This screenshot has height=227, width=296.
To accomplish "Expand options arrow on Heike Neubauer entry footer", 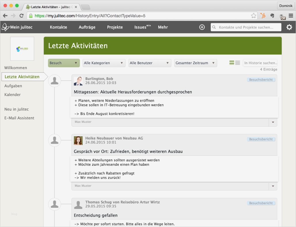I will [x=273, y=186].
